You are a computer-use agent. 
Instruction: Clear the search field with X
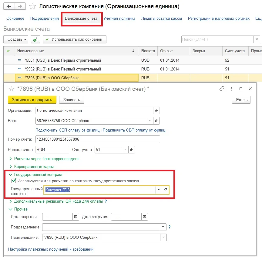pyautogui.click(x=257, y=39)
